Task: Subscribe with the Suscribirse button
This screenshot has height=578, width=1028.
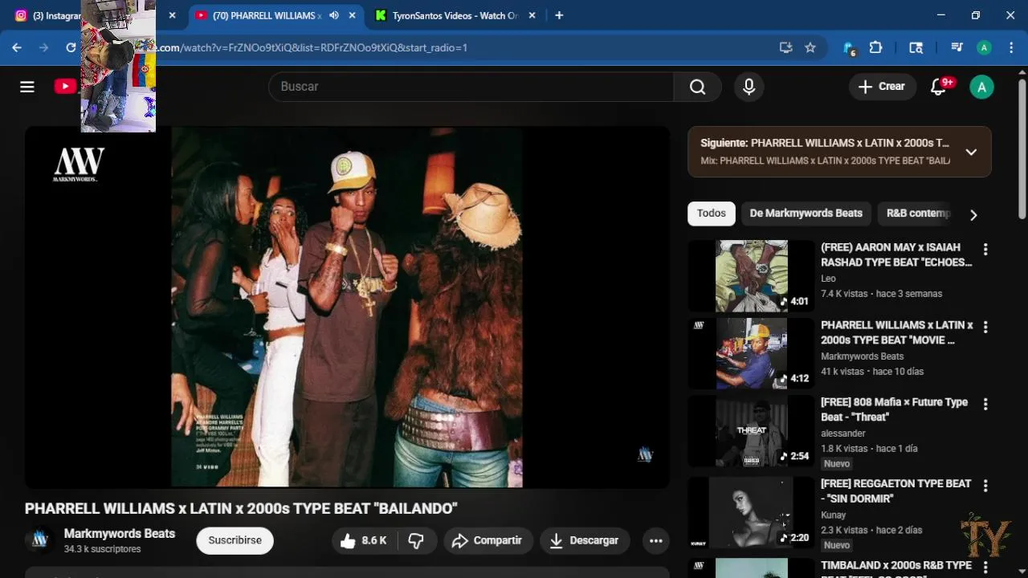Action: click(x=235, y=541)
